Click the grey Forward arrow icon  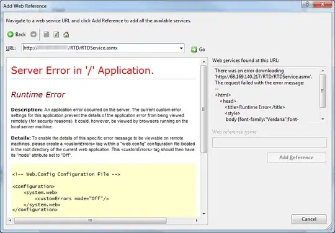[33, 34]
